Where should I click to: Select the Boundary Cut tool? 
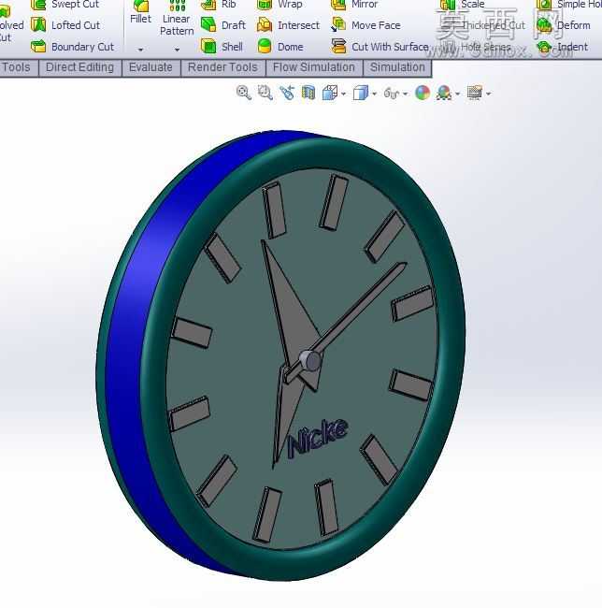[x=72, y=47]
